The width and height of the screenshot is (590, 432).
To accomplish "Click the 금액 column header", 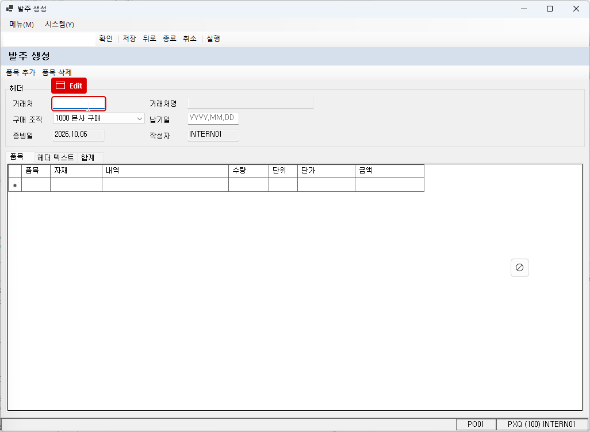I will click(389, 171).
